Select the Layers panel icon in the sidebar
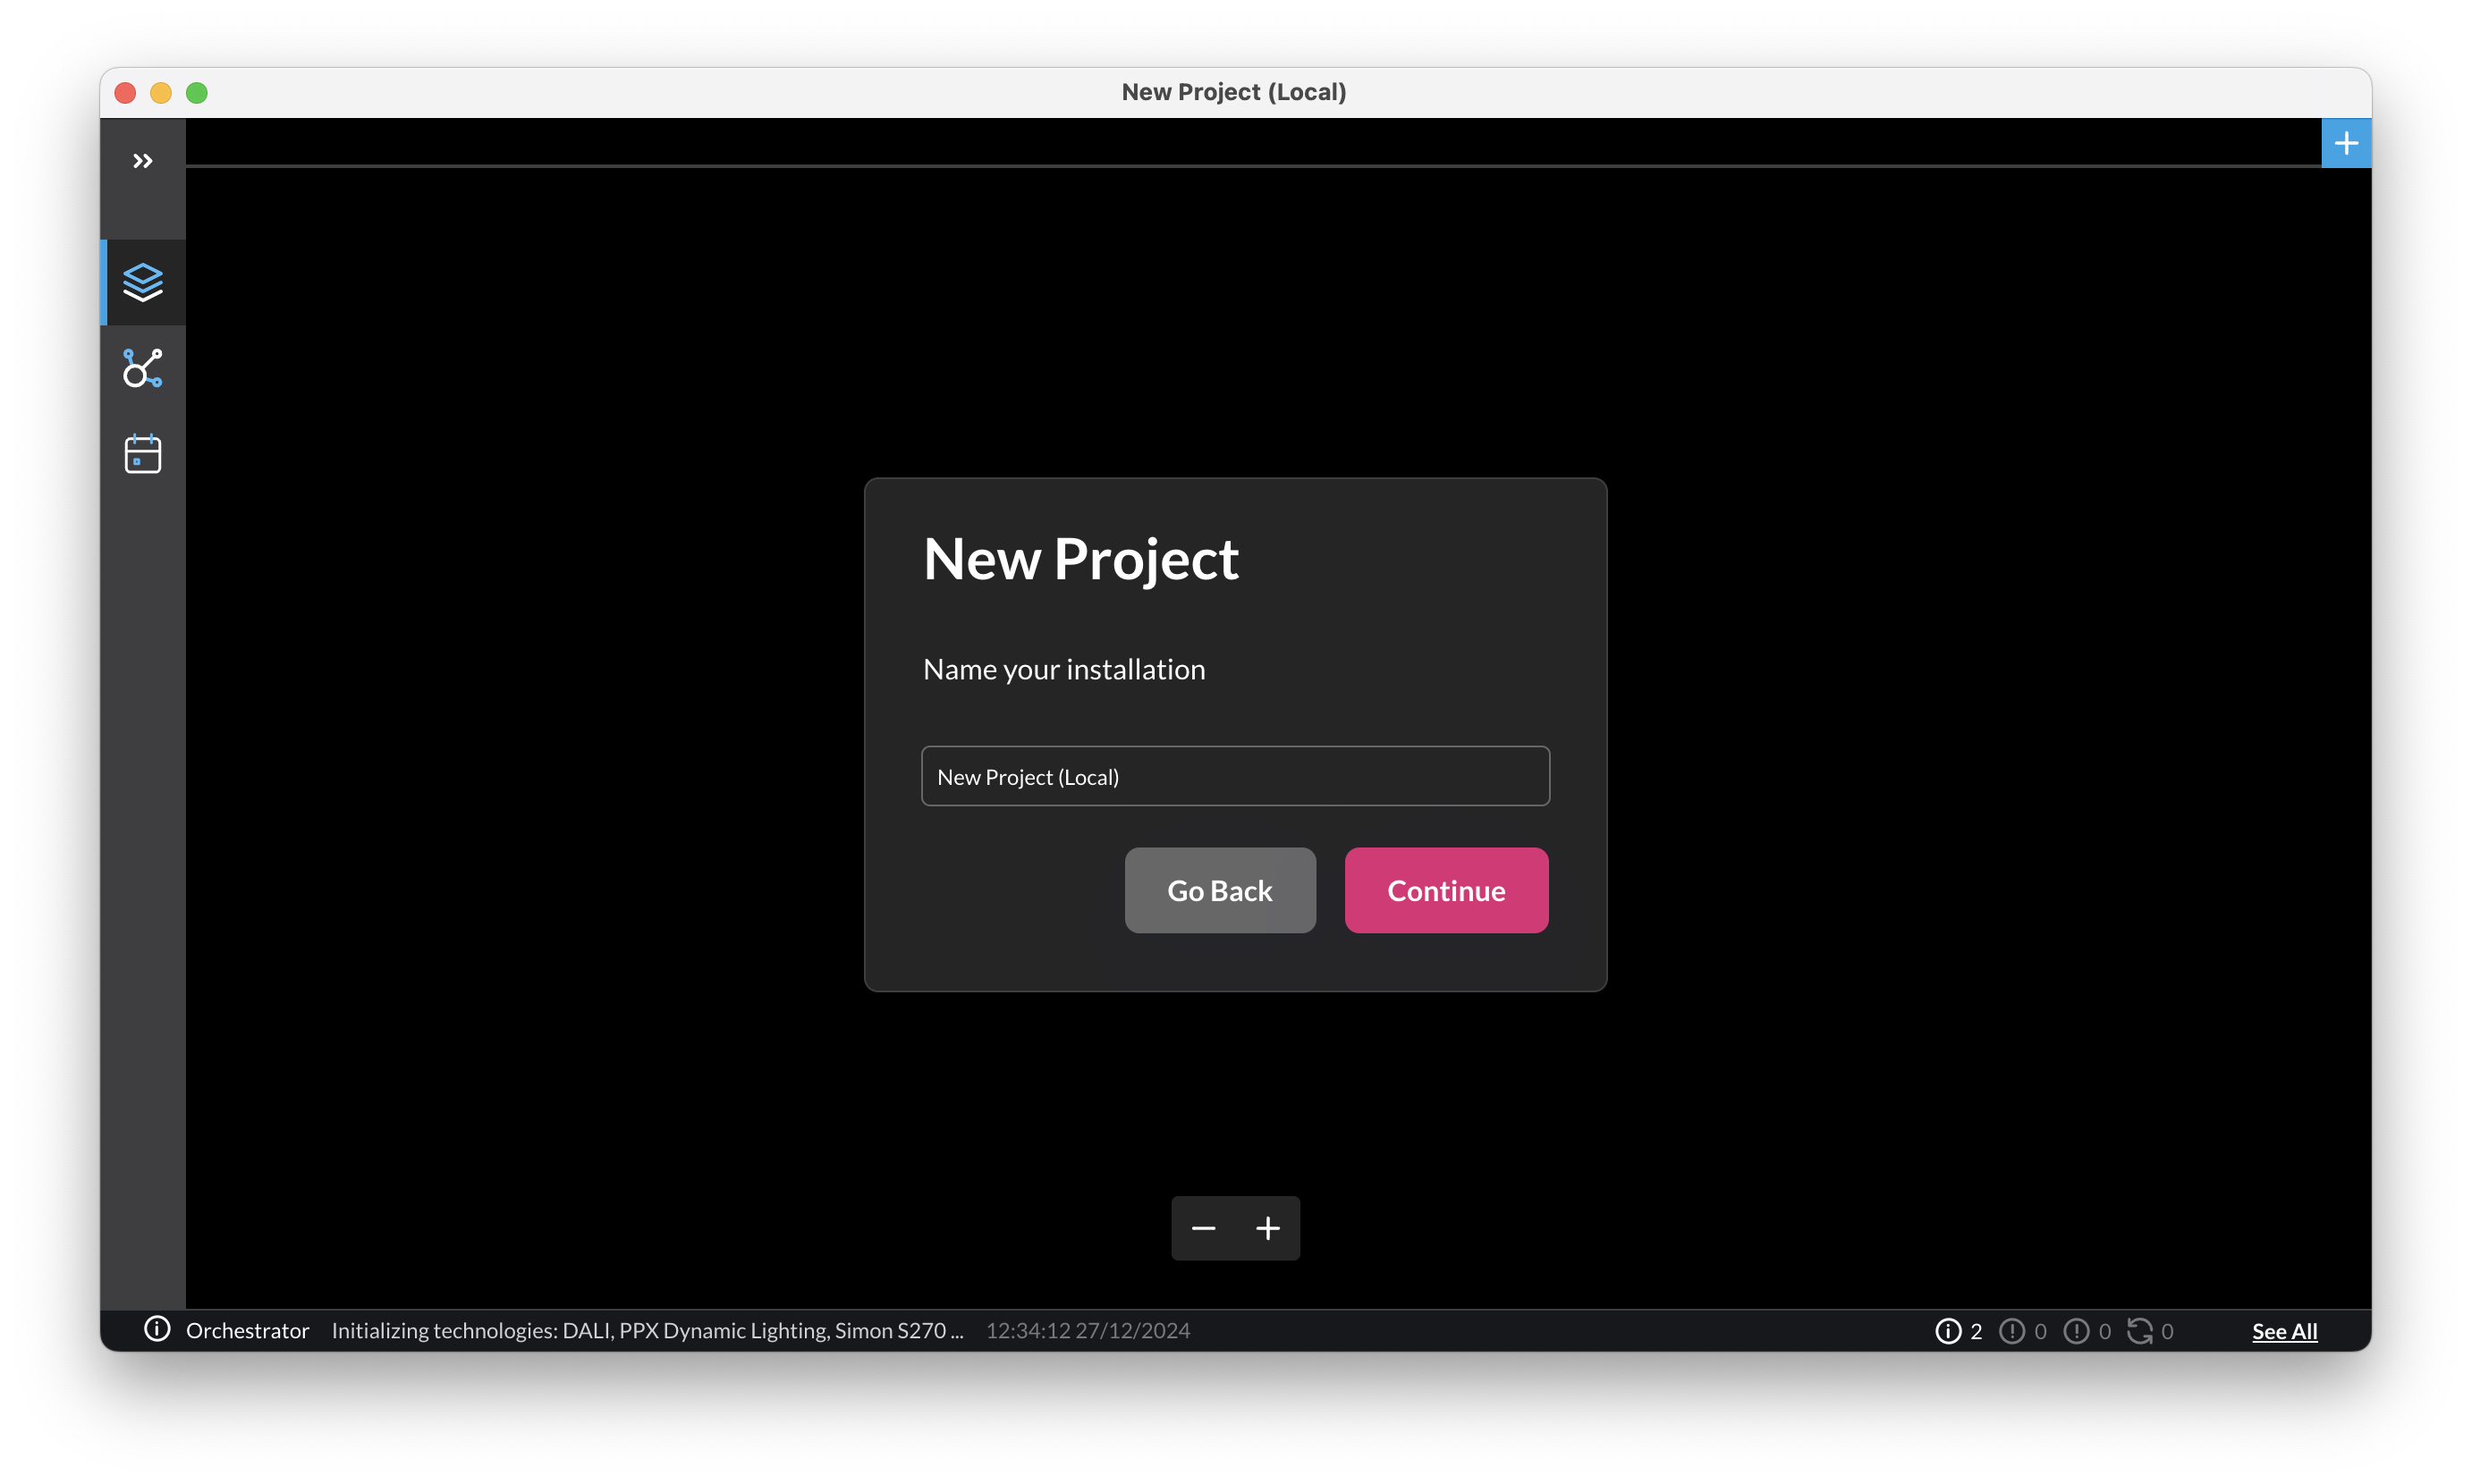 [x=142, y=282]
